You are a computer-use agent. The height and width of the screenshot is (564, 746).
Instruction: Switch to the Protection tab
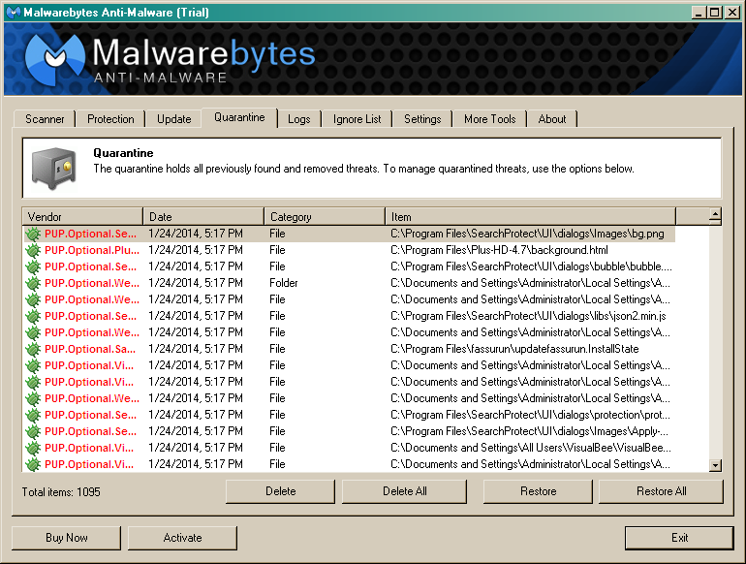(110, 119)
